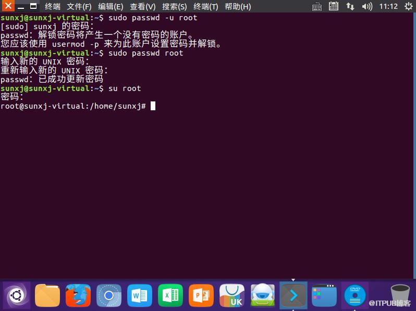This screenshot has height=311, width=416.
Task: Open the 终端(T) menu
Action: point(206,6)
